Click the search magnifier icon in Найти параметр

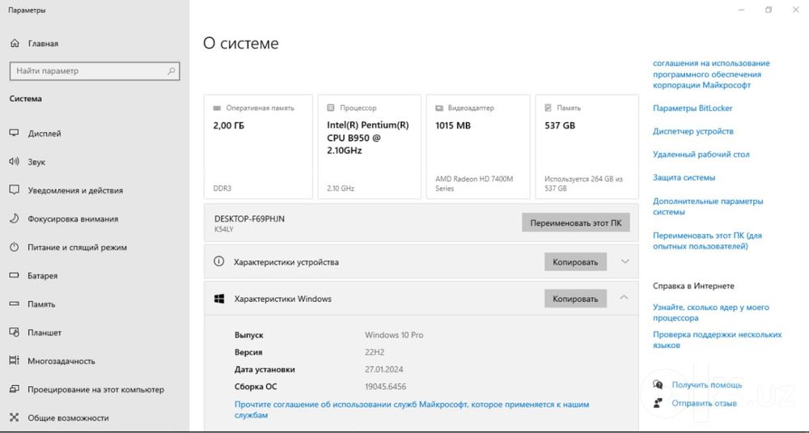coord(172,71)
